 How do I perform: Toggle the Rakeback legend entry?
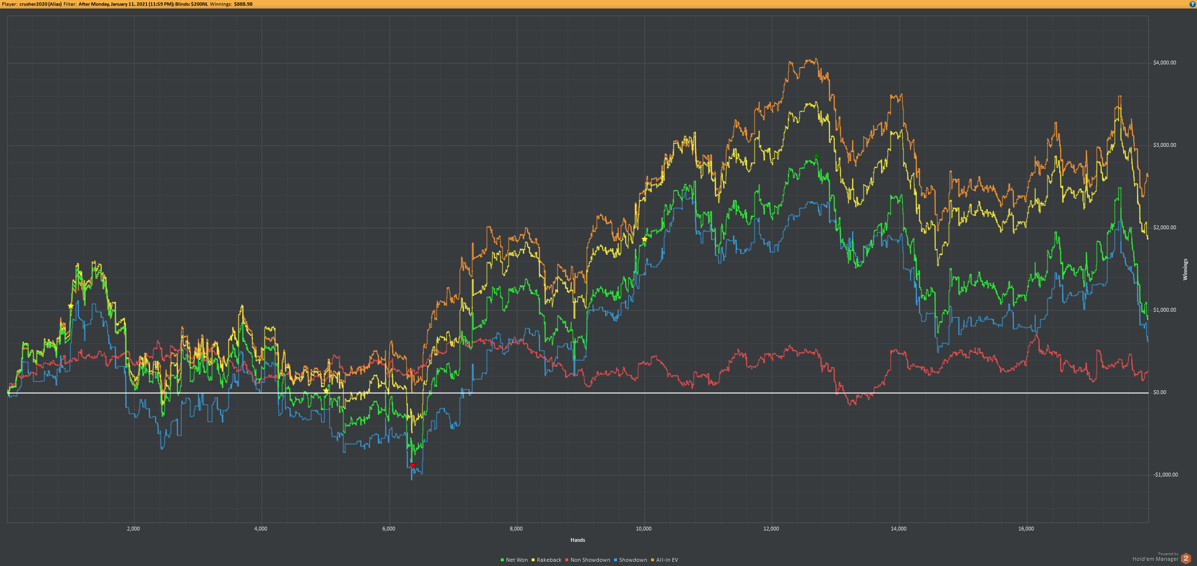(546, 560)
